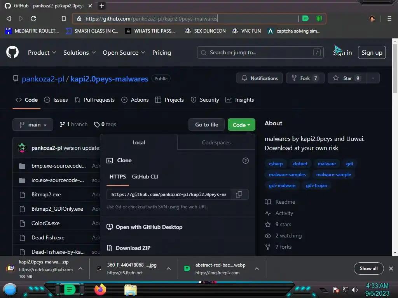Click the Notifications button
This screenshot has height=298, width=398.
259,78
